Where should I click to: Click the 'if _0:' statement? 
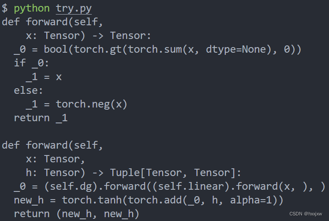point(31,63)
